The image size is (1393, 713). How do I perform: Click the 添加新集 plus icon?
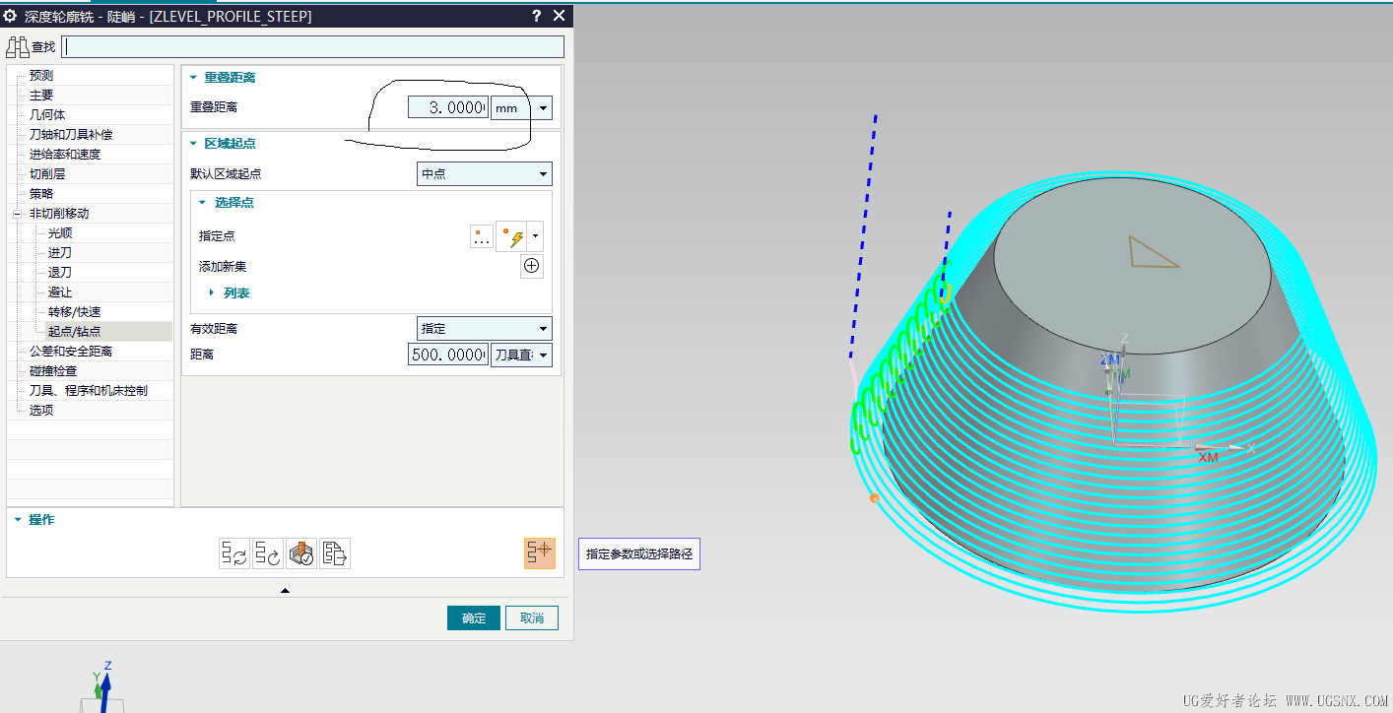[x=532, y=266]
